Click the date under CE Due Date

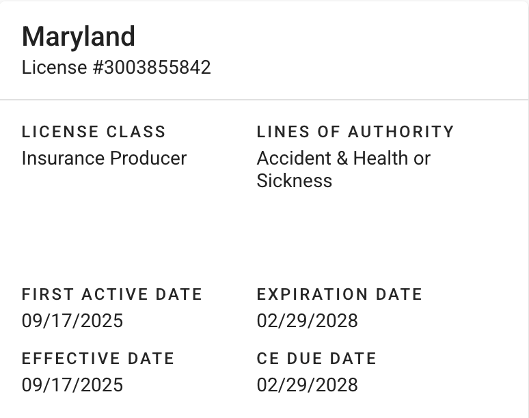(x=307, y=385)
